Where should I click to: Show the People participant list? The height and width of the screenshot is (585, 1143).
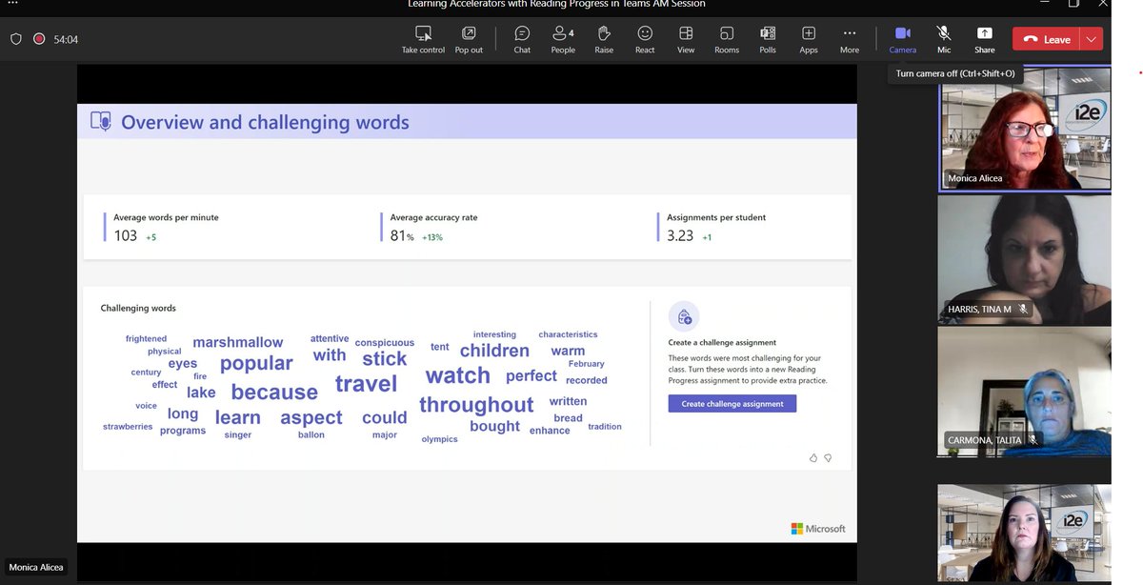coord(562,38)
